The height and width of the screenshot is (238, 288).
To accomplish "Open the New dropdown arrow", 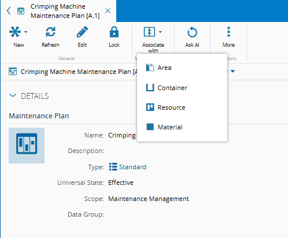I will point(25,32).
